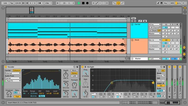Jump to previous locator arrow
Screen dimensions: 188x106
tap(132, 21)
